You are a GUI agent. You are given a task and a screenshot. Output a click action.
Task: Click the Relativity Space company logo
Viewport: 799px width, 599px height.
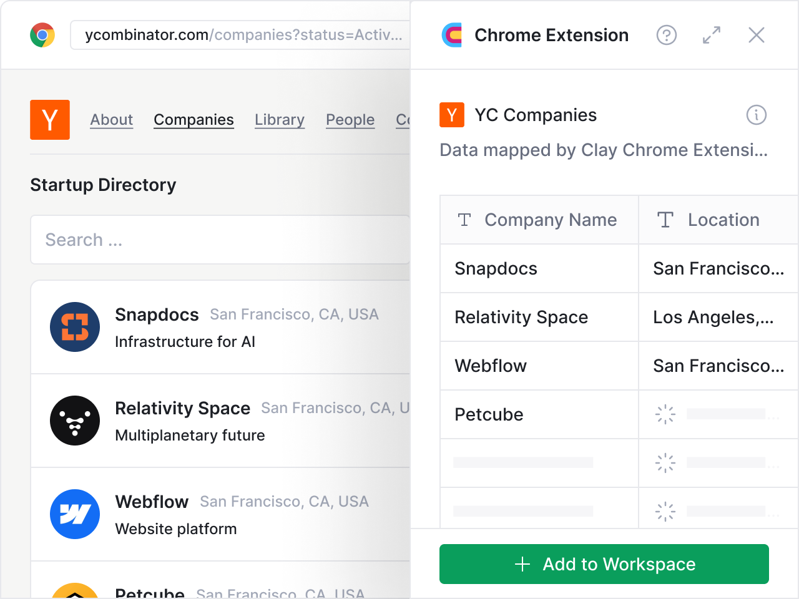[x=75, y=421]
